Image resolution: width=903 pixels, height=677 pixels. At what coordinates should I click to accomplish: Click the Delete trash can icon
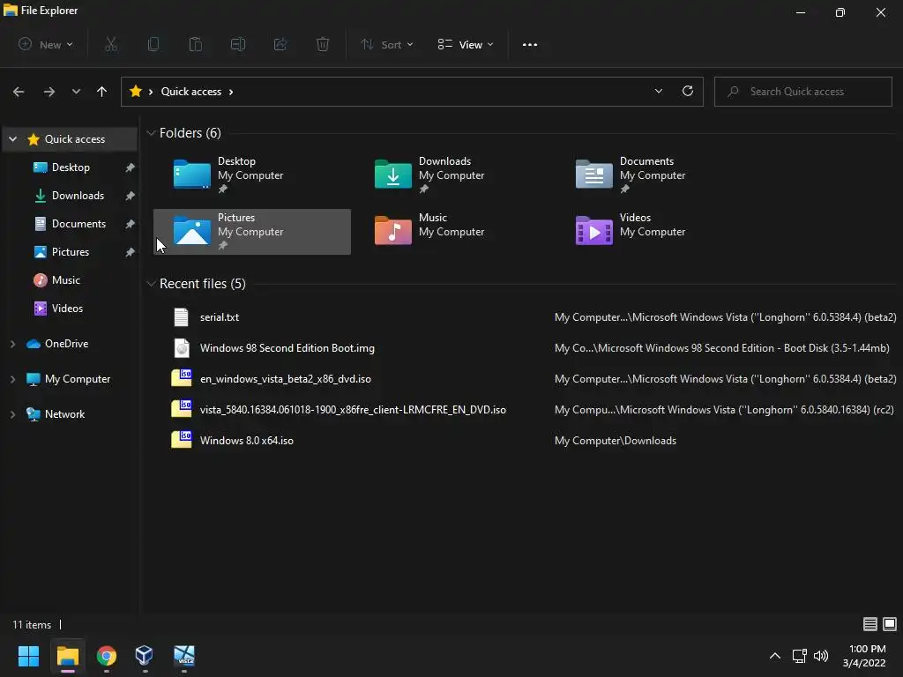pos(323,44)
